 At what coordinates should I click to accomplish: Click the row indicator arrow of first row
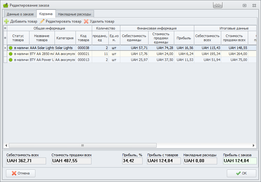tap(5, 48)
